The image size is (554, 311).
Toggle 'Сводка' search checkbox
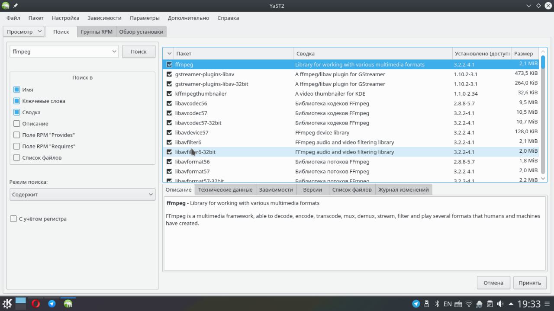[x=16, y=112]
